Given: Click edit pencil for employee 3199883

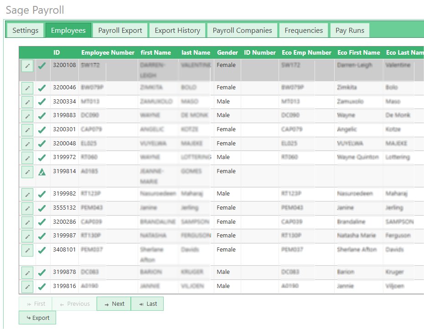Looking at the screenshot, I should (x=27, y=116).
